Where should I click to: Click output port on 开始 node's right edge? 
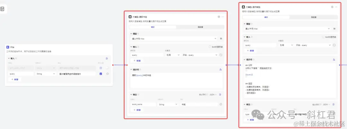(x=113, y=65)
